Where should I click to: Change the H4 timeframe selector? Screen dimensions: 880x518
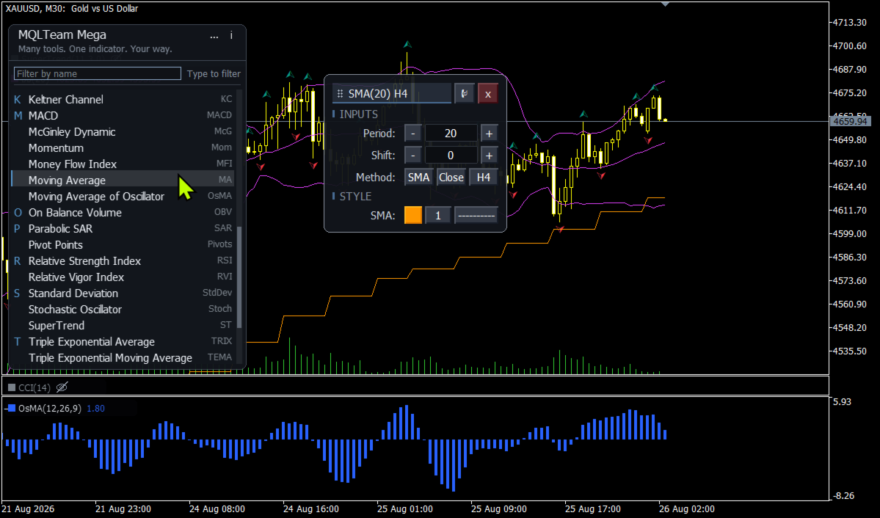tap(483, 178)
